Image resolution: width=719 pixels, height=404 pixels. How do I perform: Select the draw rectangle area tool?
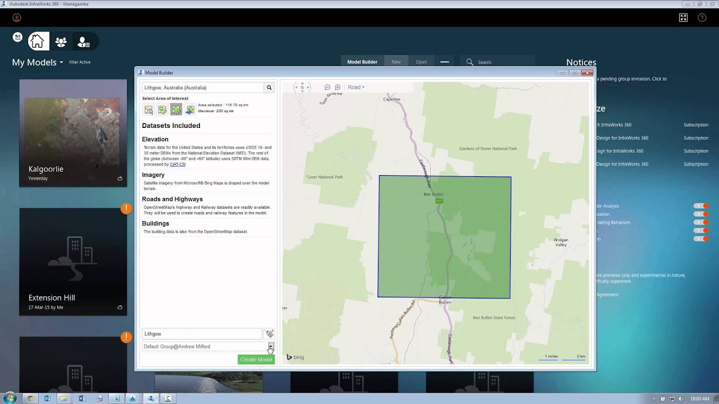(162, 110)
